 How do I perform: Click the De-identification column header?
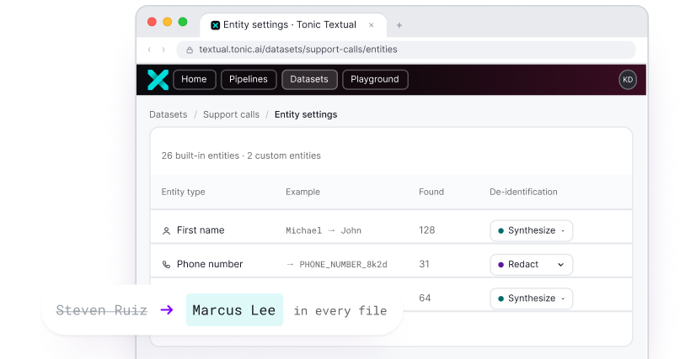click(x=523, y=192)
